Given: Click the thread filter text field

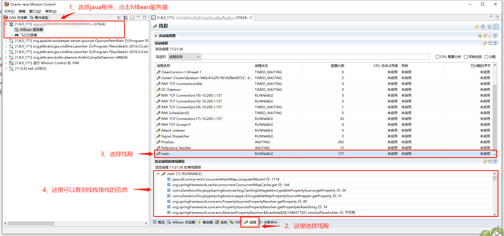Looking at the screenshot, I should [x=316, y=57].
